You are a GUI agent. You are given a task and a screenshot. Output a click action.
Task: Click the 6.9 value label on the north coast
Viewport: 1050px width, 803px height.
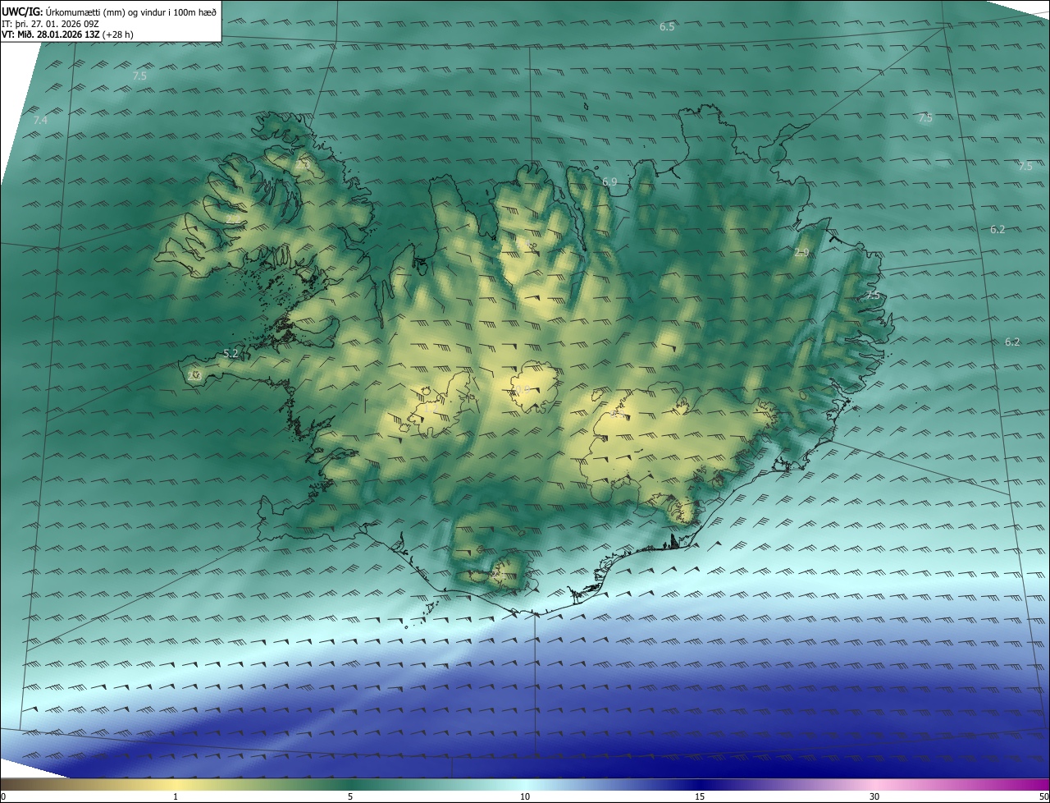coord(609,181)
